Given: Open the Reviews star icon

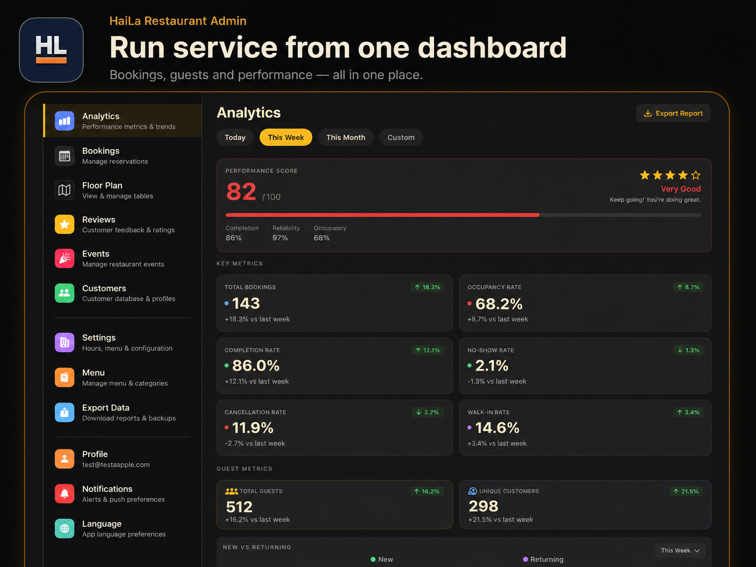Looking at the screenshot, I should tap(64, 225).
